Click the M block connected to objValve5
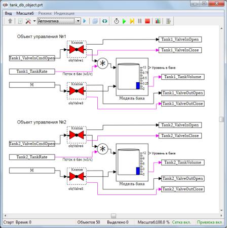 click(x=32, y=171)
